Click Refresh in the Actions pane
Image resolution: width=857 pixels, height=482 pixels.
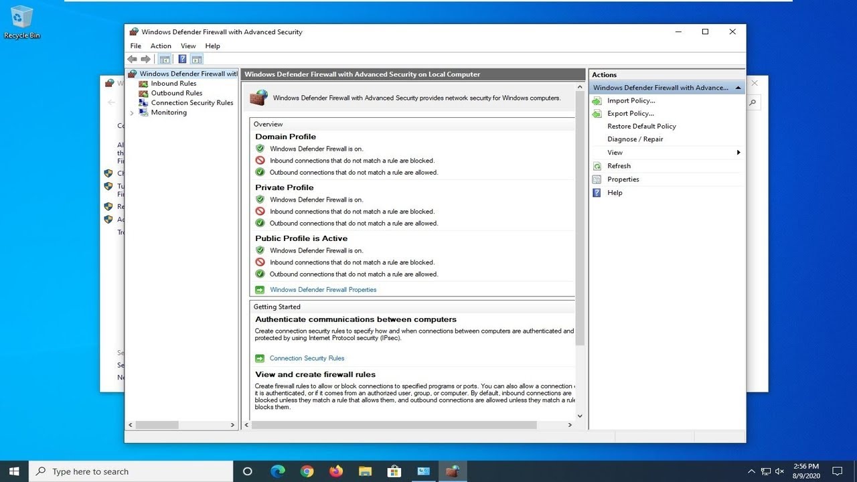[x=619, y=166]
